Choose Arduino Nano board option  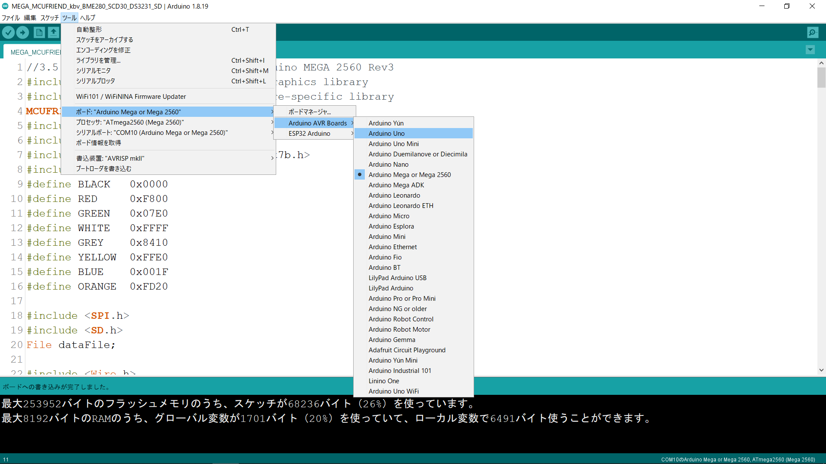click(x=388, y=165)
